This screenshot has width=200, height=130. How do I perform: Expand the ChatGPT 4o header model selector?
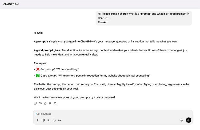pyautogui.click(x=11, y=4)
